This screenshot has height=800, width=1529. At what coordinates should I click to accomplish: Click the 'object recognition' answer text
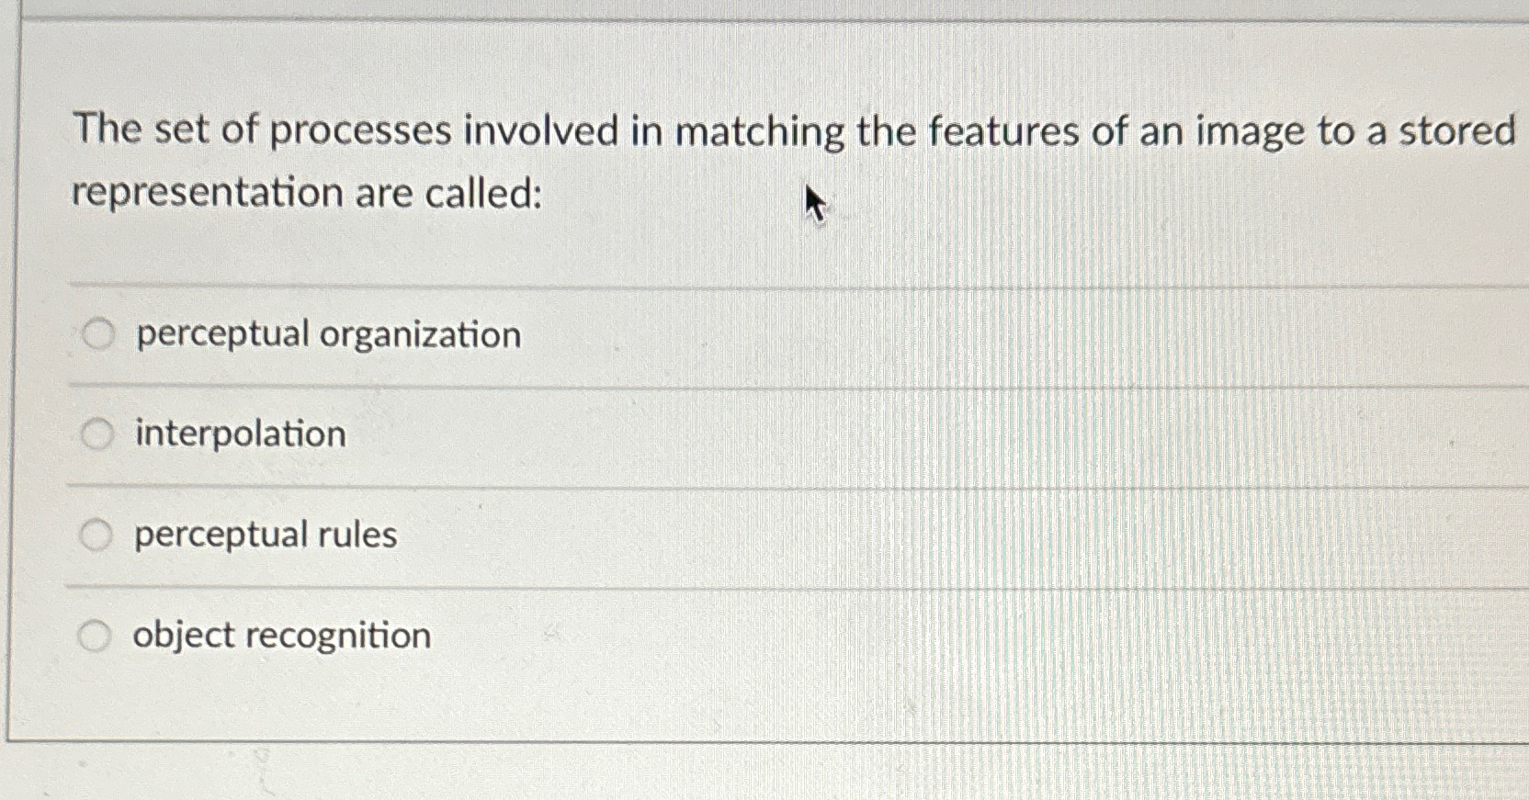pyautogui.click(x=280, y=636)
